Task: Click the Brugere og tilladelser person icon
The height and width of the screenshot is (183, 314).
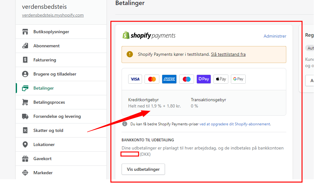Action: (25, 74)
